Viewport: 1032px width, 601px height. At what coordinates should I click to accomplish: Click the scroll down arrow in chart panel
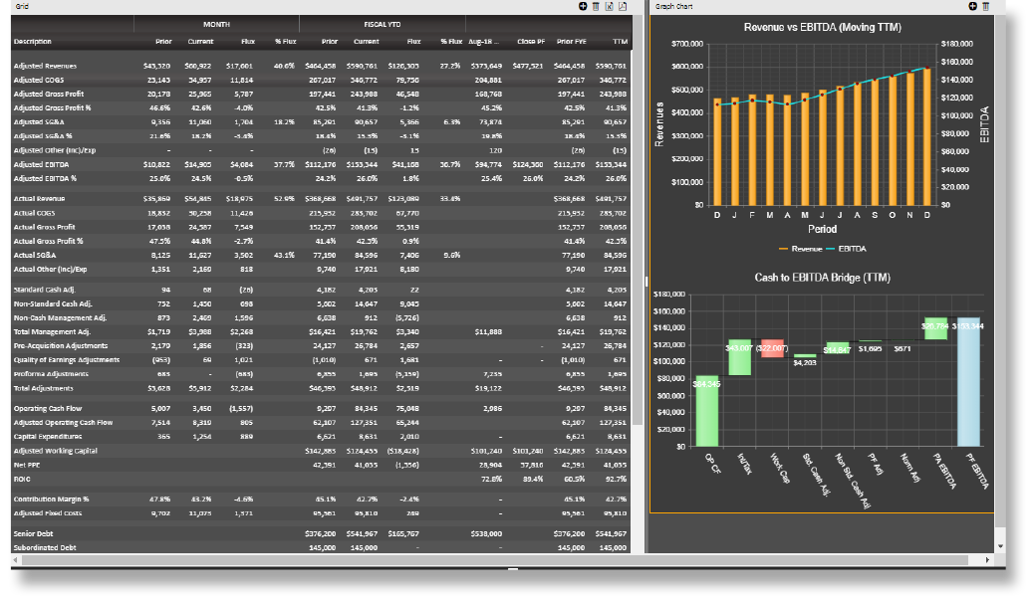1000,546
